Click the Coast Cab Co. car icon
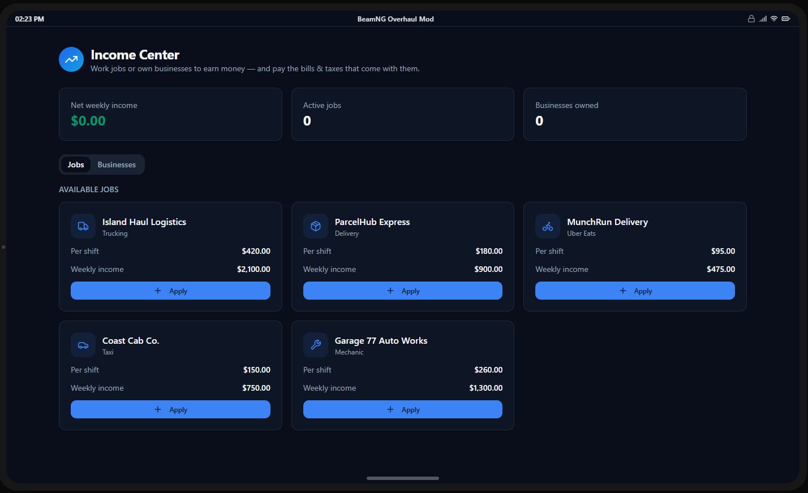 (x=83, y=345)
